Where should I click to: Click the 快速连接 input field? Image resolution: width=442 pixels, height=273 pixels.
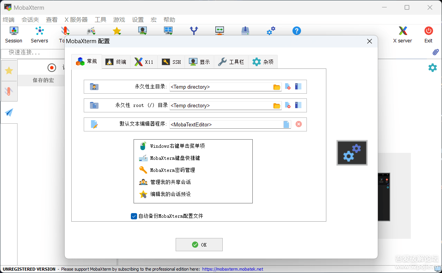click(x=33, y=52)
